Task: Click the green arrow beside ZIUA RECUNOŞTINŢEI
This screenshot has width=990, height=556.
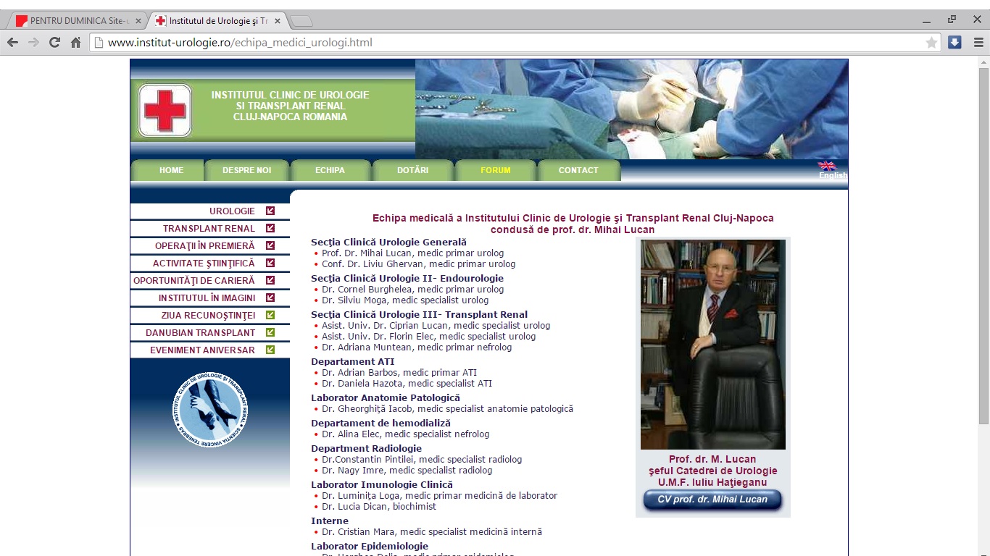Action: point(270,315)
